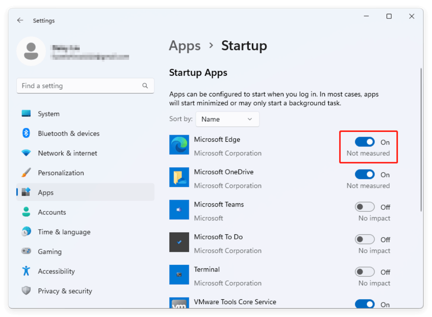This screenshot has height=317, width=432.
Task: Select Accounts in the sidebar
Action: point(86,212)
